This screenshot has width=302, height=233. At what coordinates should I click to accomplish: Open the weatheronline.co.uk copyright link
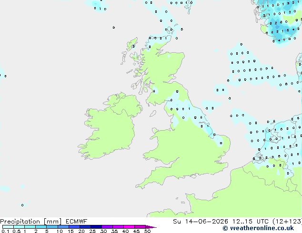pos(258,228)
